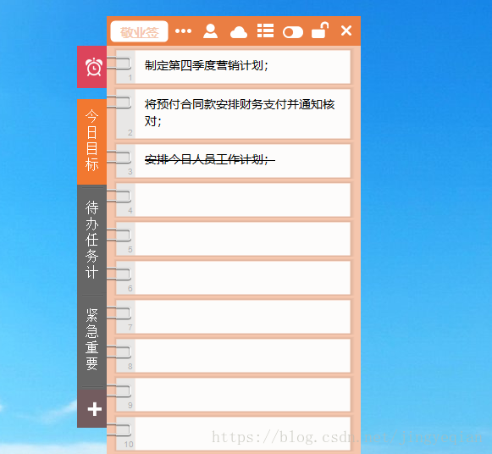This screenshot has height=454, width=492.
Task: Switch to the 今日目标 tab
Action: coord(92,141)
